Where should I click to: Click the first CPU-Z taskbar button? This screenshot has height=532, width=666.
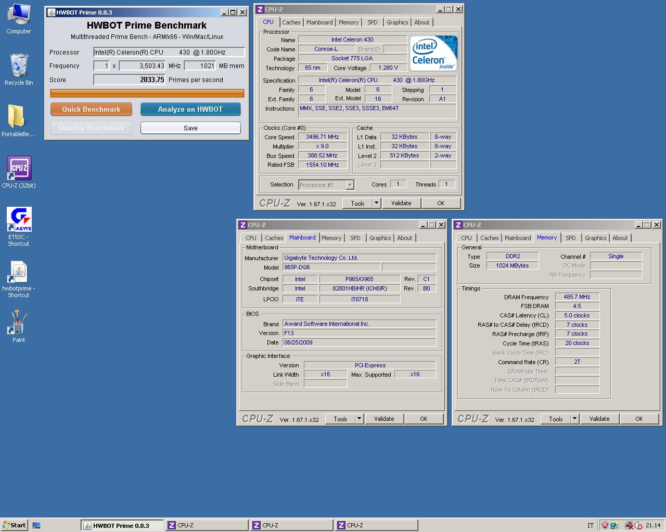(207, 525)
